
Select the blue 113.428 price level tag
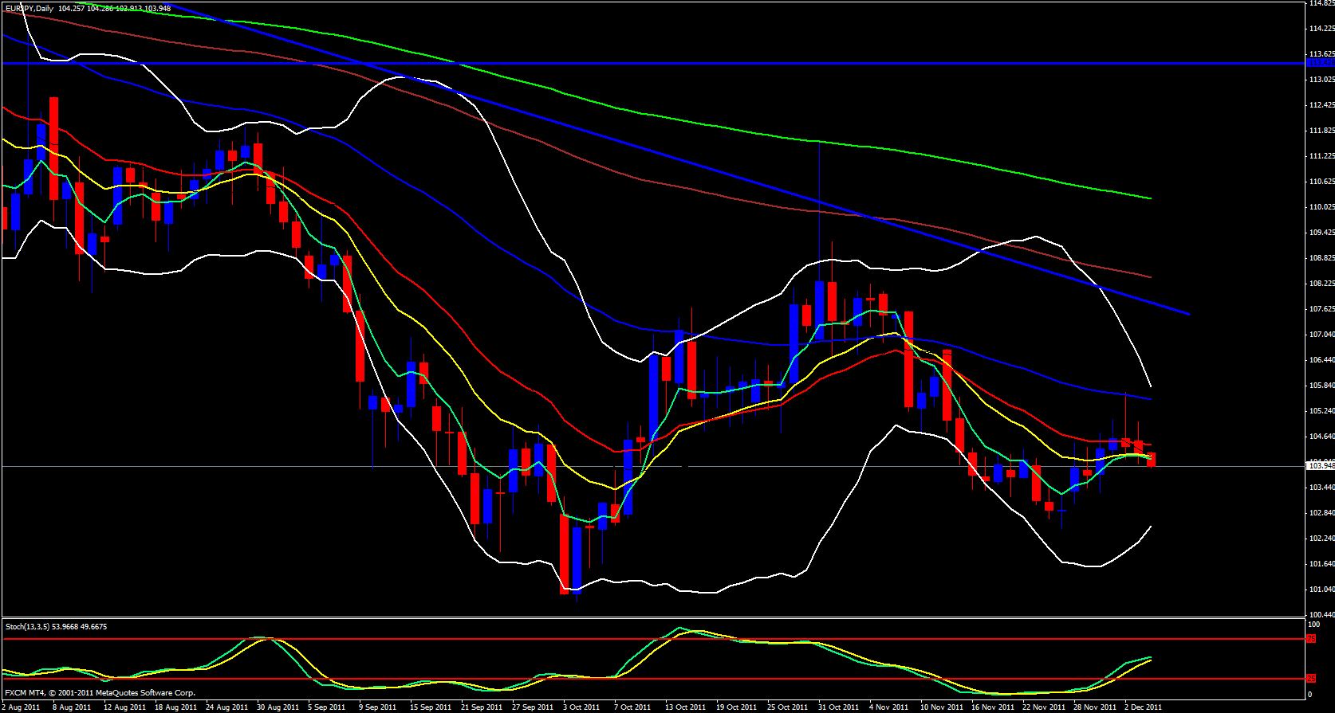[1321, 63]
